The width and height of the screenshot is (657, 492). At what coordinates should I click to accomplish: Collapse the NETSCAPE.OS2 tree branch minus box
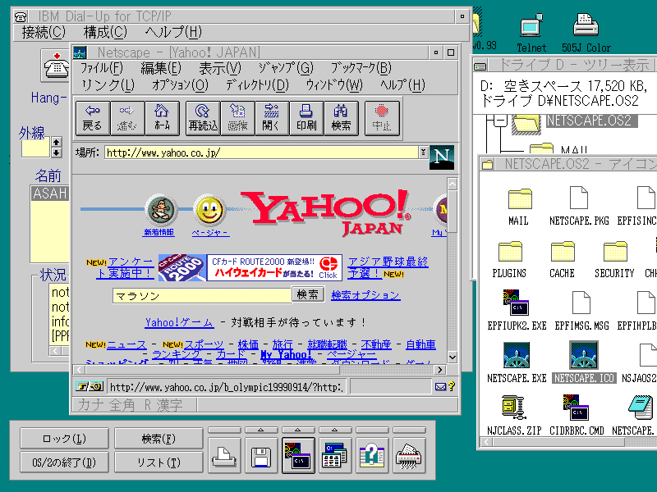point(500,121)
